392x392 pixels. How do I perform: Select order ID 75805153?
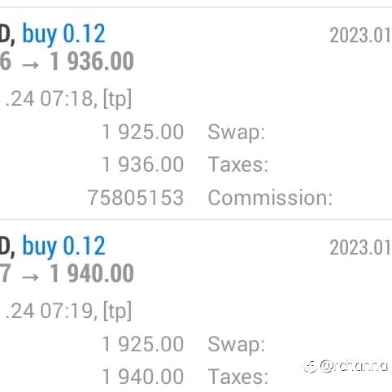[136, 198]
